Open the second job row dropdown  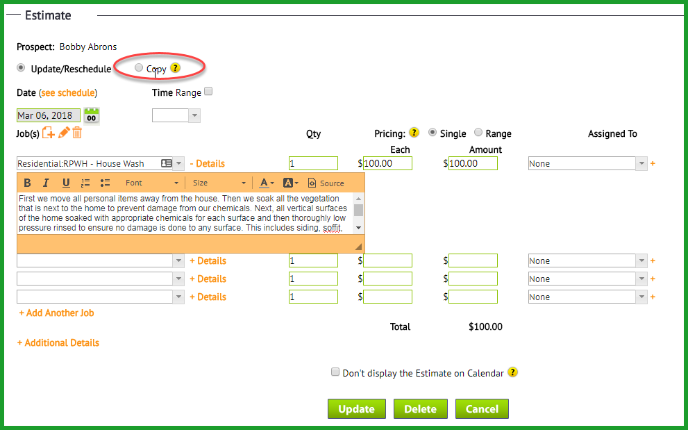[x=178, y=261]
